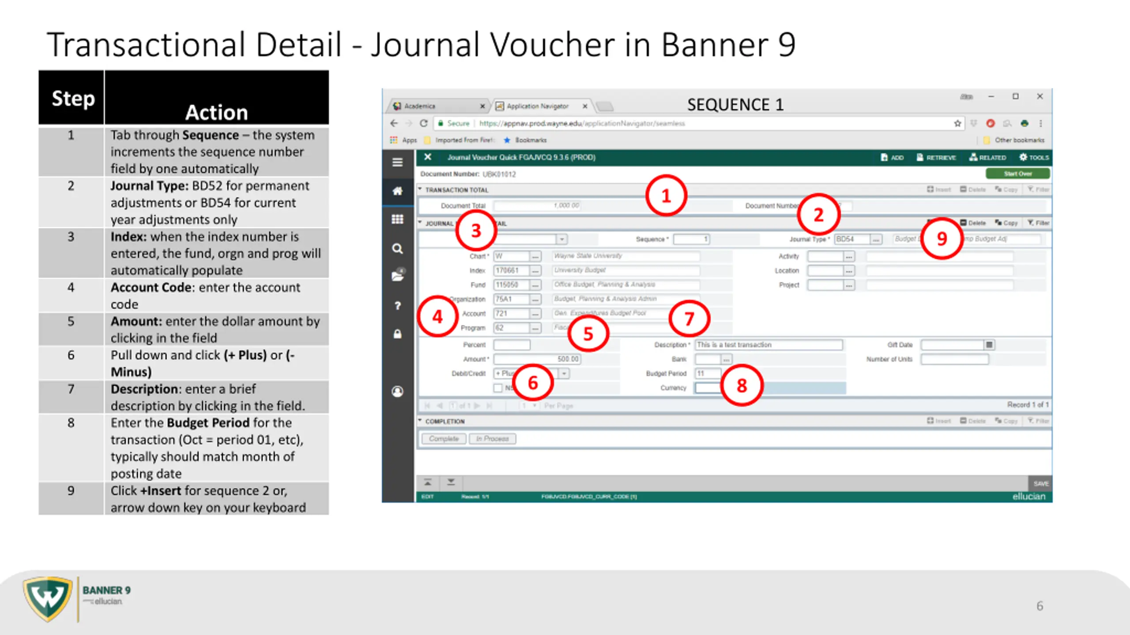Reload the page with browser refresh icon
This screenshot has width=1130, height=635.
[x=423, y=123]
